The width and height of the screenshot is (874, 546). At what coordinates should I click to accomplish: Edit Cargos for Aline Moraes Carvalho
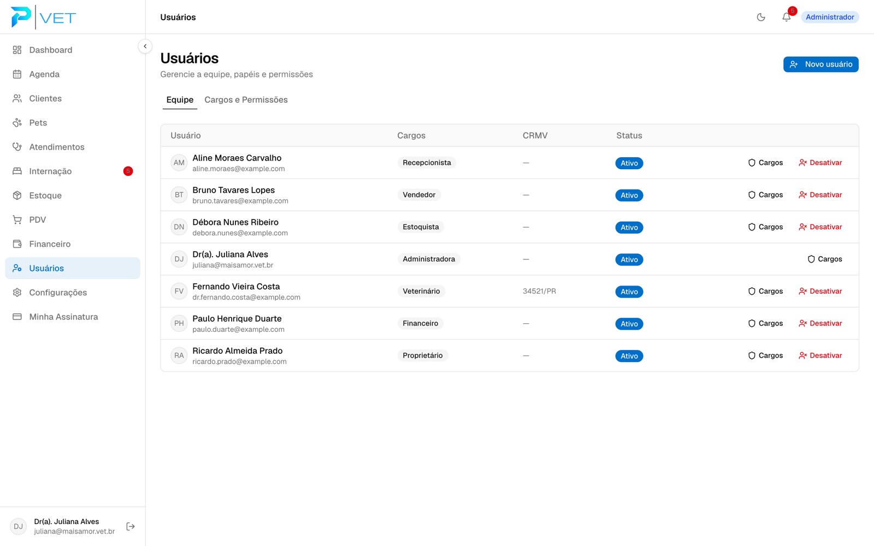(x=765, y=163)
